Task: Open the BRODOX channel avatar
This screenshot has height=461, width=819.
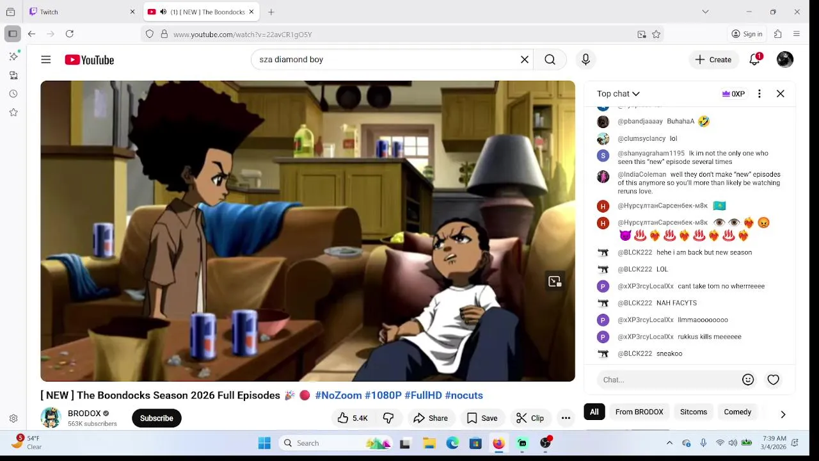Action: point(51,417)
